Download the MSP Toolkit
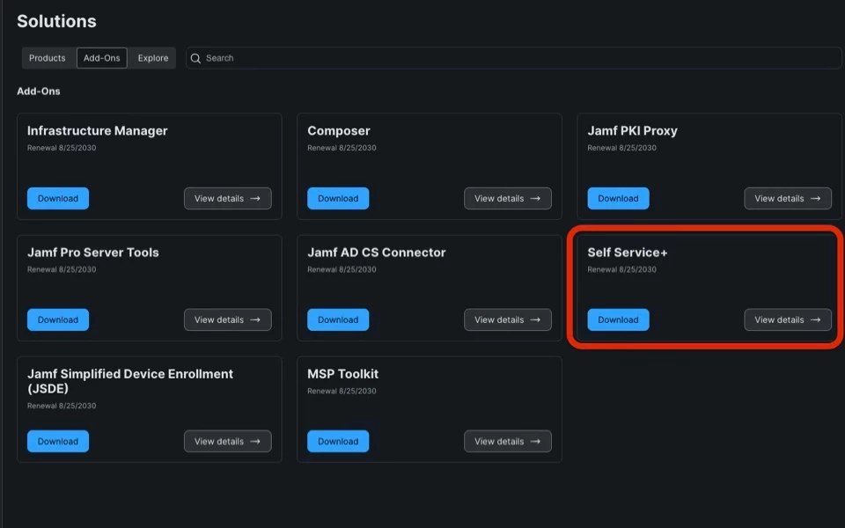Screen dimensions: 845x528 [x=338, y=442]
